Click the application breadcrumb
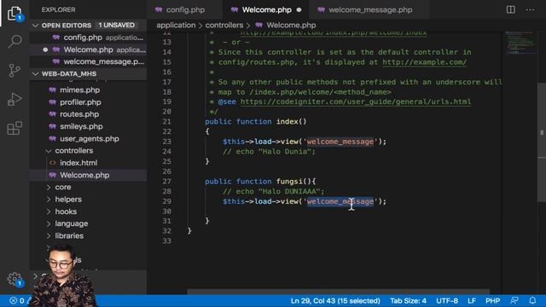This screenshot has height=307, width=546. [176, 26]
